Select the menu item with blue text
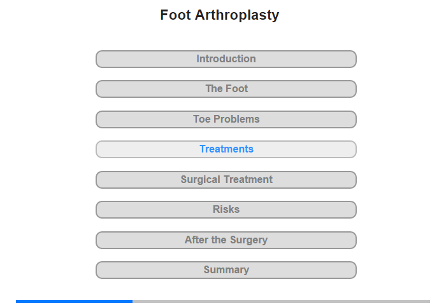Viewport: 446px width, 305px height. pyautogui.click(x=226, y=149)
